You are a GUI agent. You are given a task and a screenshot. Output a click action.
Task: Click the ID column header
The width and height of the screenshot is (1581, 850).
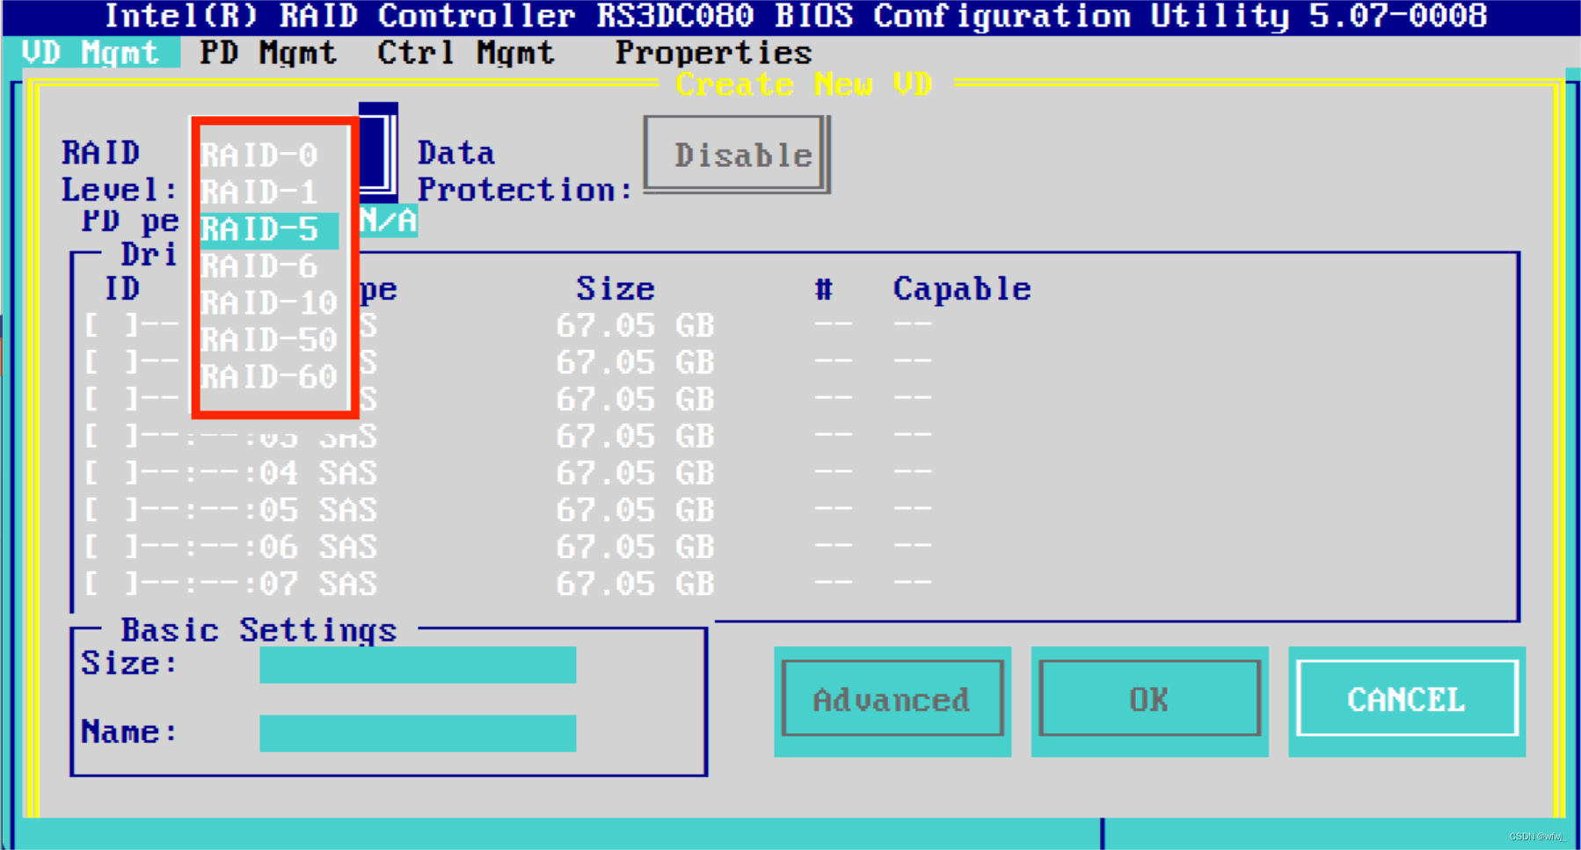coord(122,289)
